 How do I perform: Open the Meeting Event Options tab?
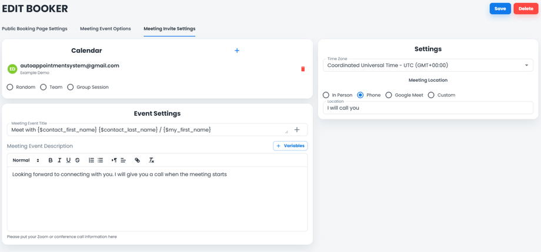(105, 29)
